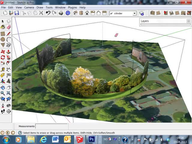Click the Layers panel title bar
Viewport: 192px width, 144px height.
pyautogui.click(x=162, y=21)
